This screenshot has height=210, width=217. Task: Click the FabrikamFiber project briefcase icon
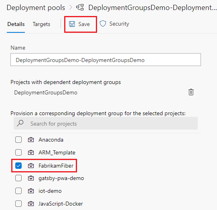(31, 166)
